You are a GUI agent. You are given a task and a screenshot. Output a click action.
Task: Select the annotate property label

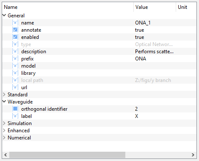point(31,30)
